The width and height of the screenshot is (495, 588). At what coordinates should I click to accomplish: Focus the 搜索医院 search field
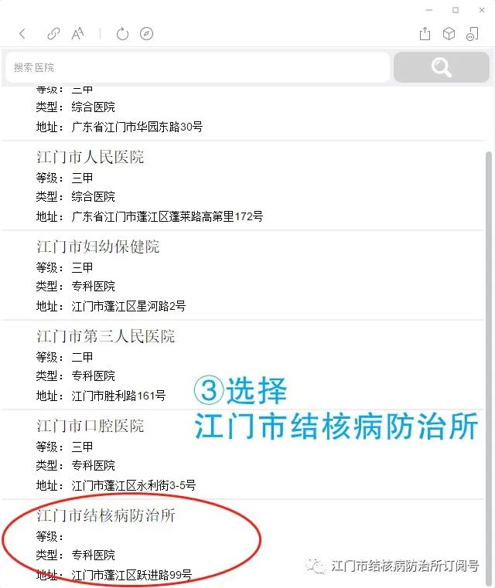pyautogui.click(x=197, y=67)
